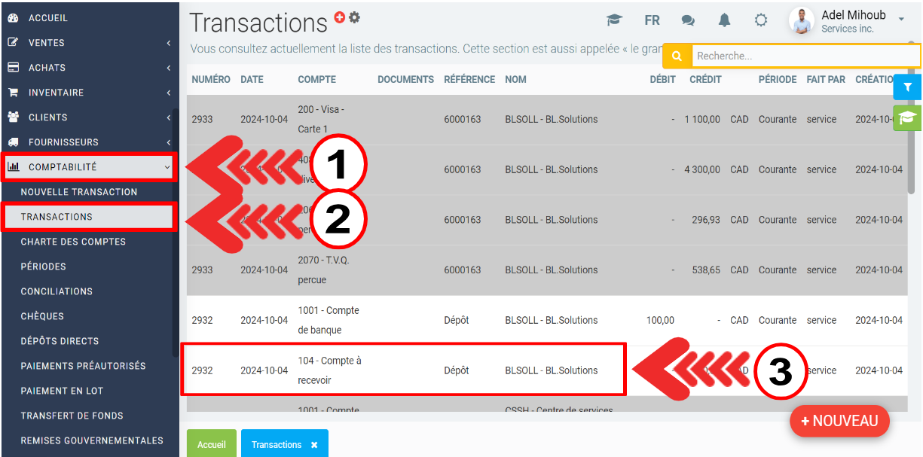
Task: Click the blue filter funnel button
Action: (907, 87)
